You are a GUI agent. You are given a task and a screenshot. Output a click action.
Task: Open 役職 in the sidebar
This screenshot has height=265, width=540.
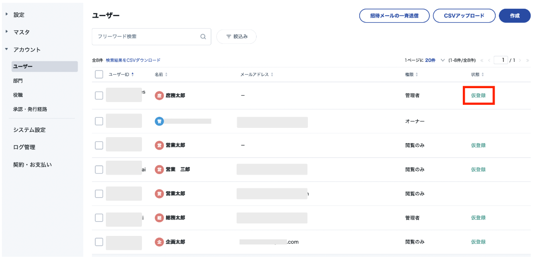tap(18, 95)
